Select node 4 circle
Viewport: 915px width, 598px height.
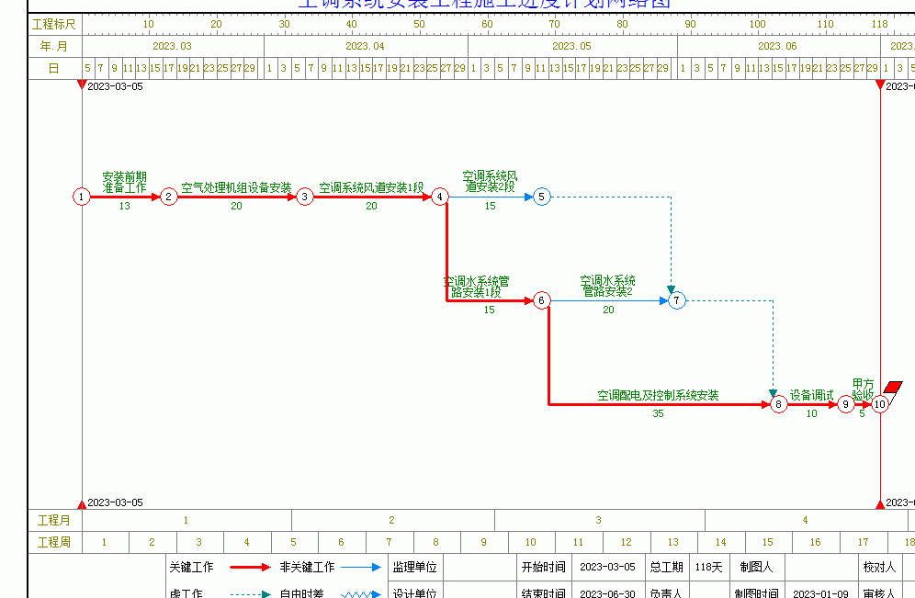pyautogui.click(x=440, y=197)
